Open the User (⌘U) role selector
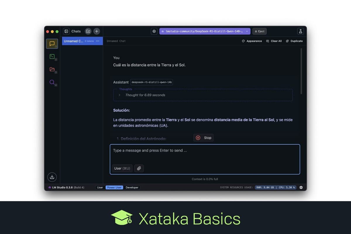This screenshot has width=351, height=234. [x=122, y=168]
